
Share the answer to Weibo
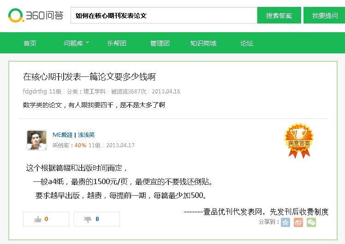coord(298,222)
